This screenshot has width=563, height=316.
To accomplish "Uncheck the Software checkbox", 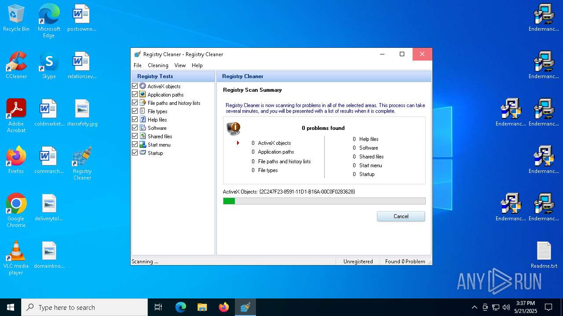I will pos(135,128).
